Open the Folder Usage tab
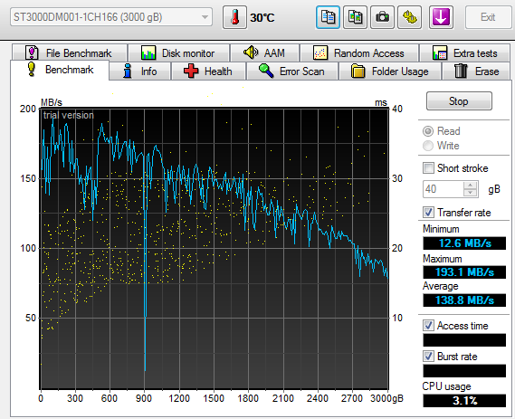515x419 pixels. (390, 71)
